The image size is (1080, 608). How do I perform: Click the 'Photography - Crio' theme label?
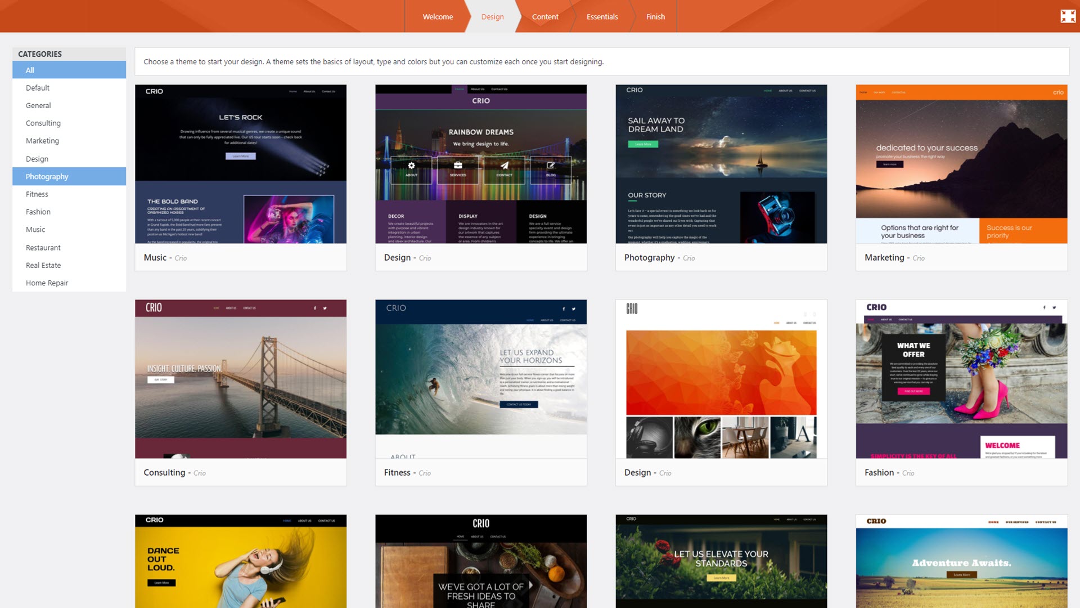point(659,258)
